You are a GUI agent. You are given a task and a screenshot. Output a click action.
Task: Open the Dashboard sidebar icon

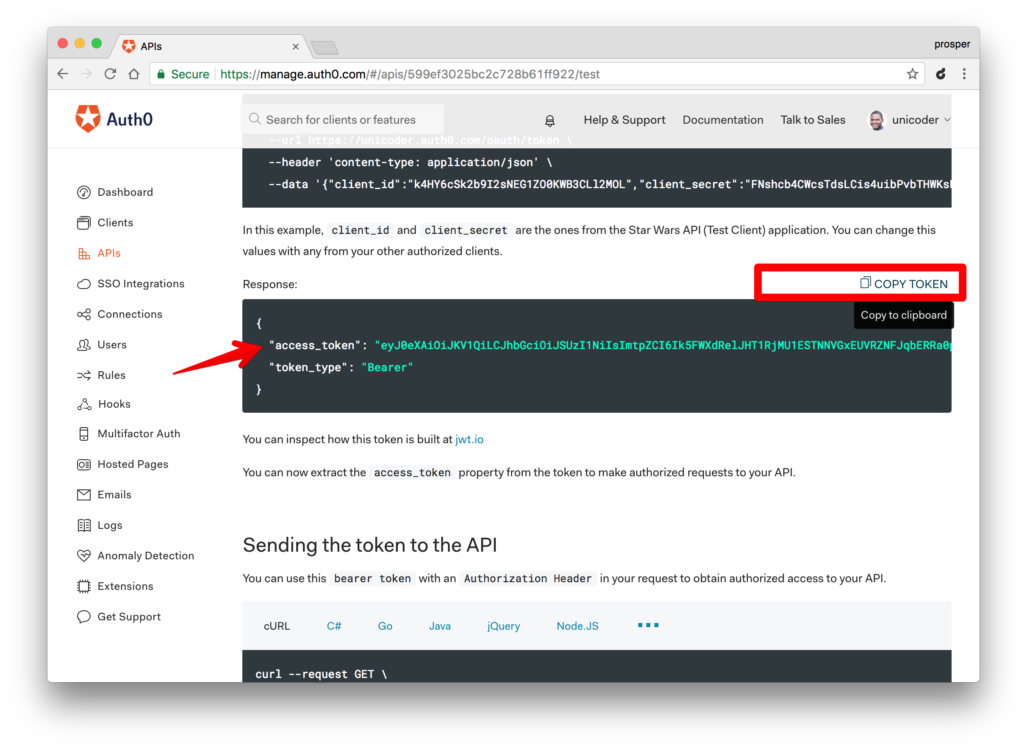coord(84,192)
